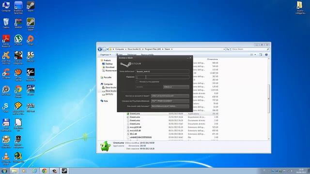The image size is (310, 174).
Task: Open Windows Explorer from the taskbar
Action: 14,171
